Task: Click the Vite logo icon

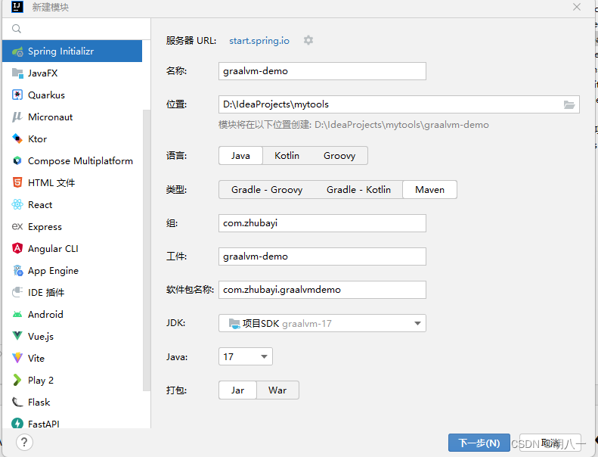Action: click(17, 358)
